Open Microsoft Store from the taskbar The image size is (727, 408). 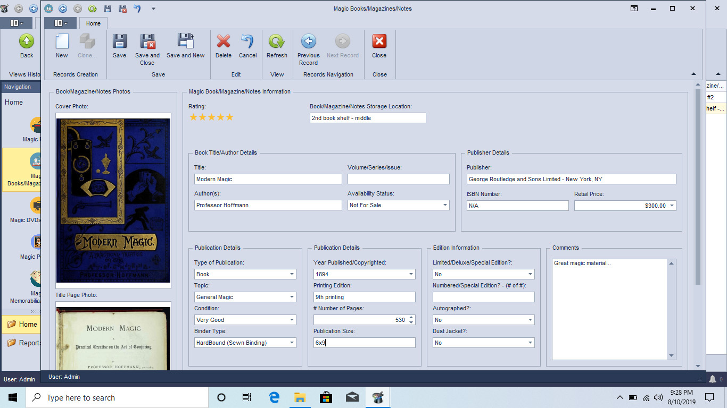click(x=326, y=397)
